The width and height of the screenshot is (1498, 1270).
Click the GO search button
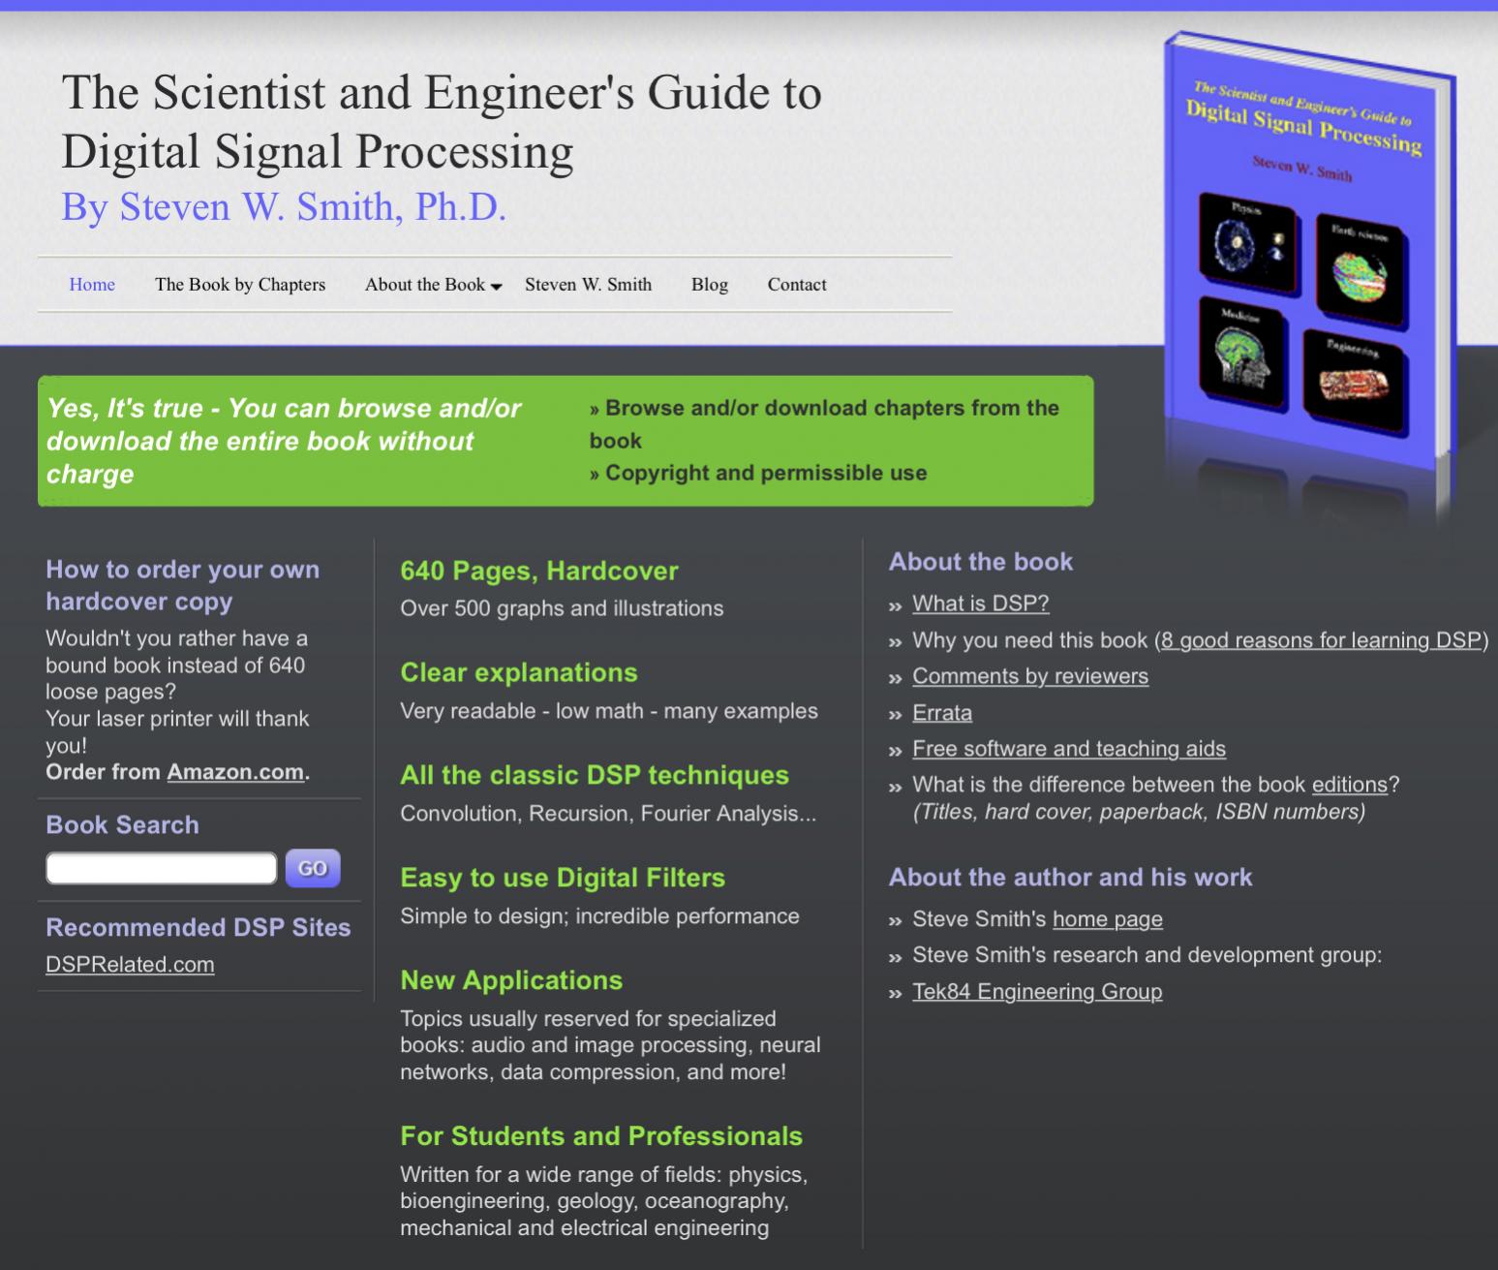tap(313, 868)
